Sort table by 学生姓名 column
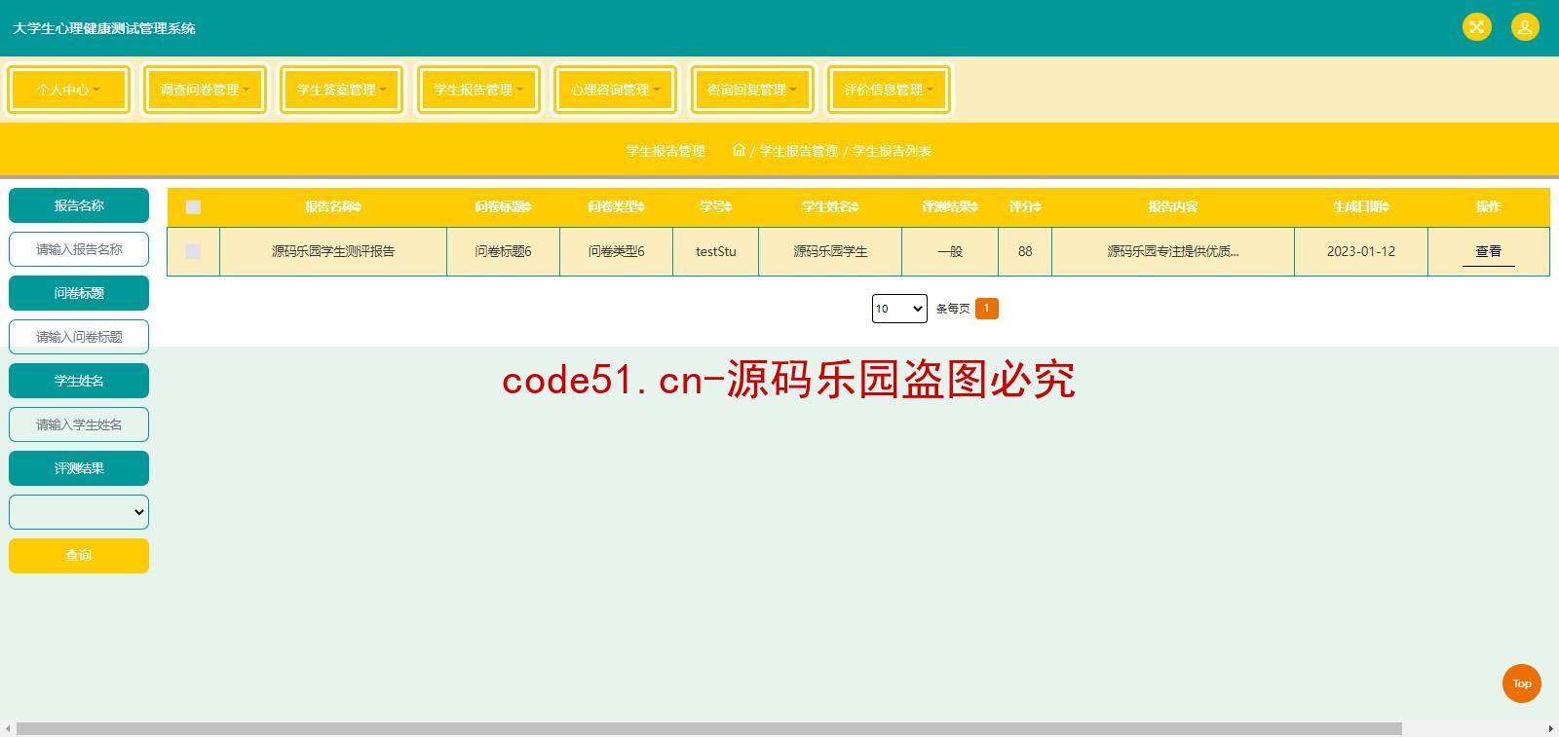1559x737 pixels. (x=830, y=206)
